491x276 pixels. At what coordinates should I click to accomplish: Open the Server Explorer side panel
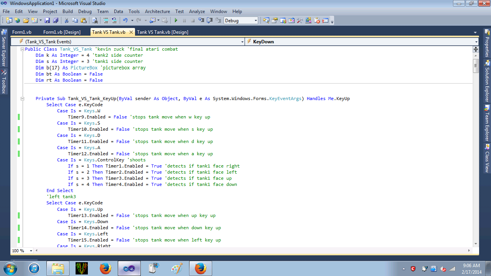click(4, 48)
